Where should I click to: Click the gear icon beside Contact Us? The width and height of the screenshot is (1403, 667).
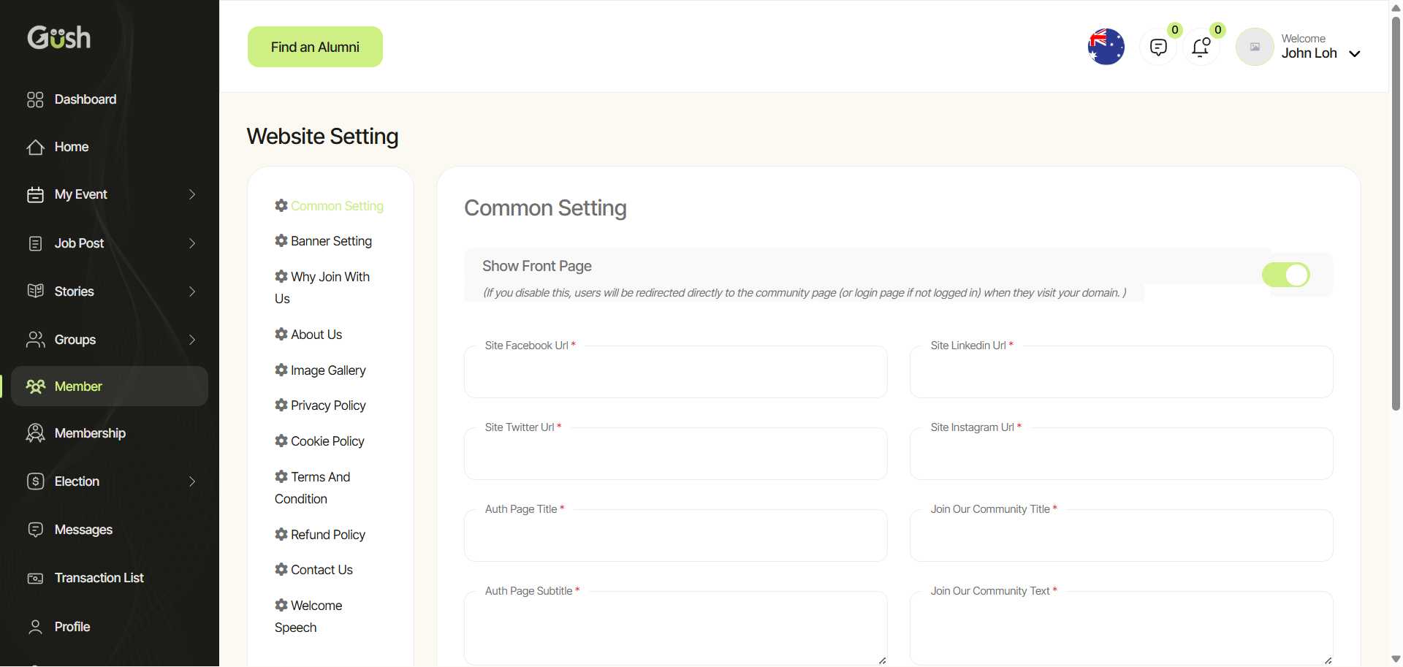(x=281, y=569)
